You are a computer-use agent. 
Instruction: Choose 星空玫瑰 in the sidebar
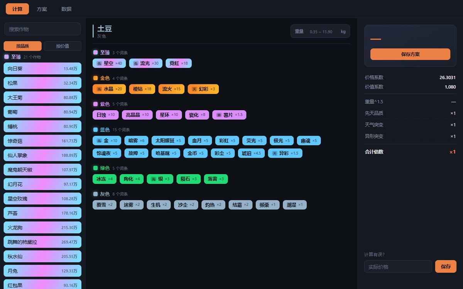click(x=42, y=198)
